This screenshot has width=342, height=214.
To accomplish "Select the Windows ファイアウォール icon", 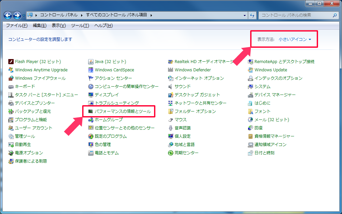I will [11, 78].
